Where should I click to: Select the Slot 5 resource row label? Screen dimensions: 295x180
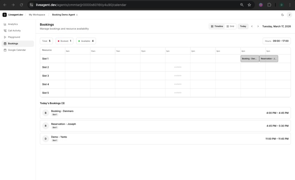point(45,93)
